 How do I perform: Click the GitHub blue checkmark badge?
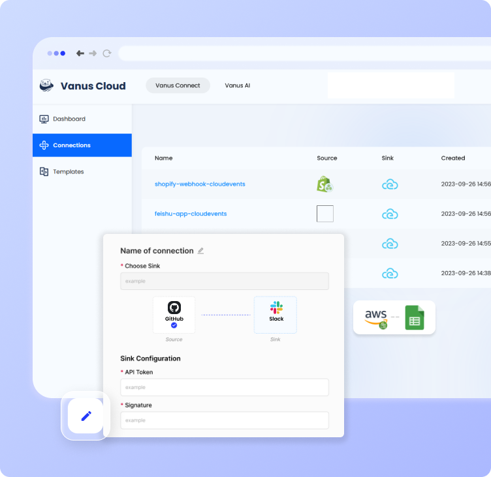tap(174, 325)
